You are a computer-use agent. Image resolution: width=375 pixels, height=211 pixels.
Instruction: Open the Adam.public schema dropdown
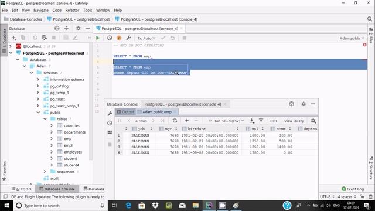click(x=352, y=38)
